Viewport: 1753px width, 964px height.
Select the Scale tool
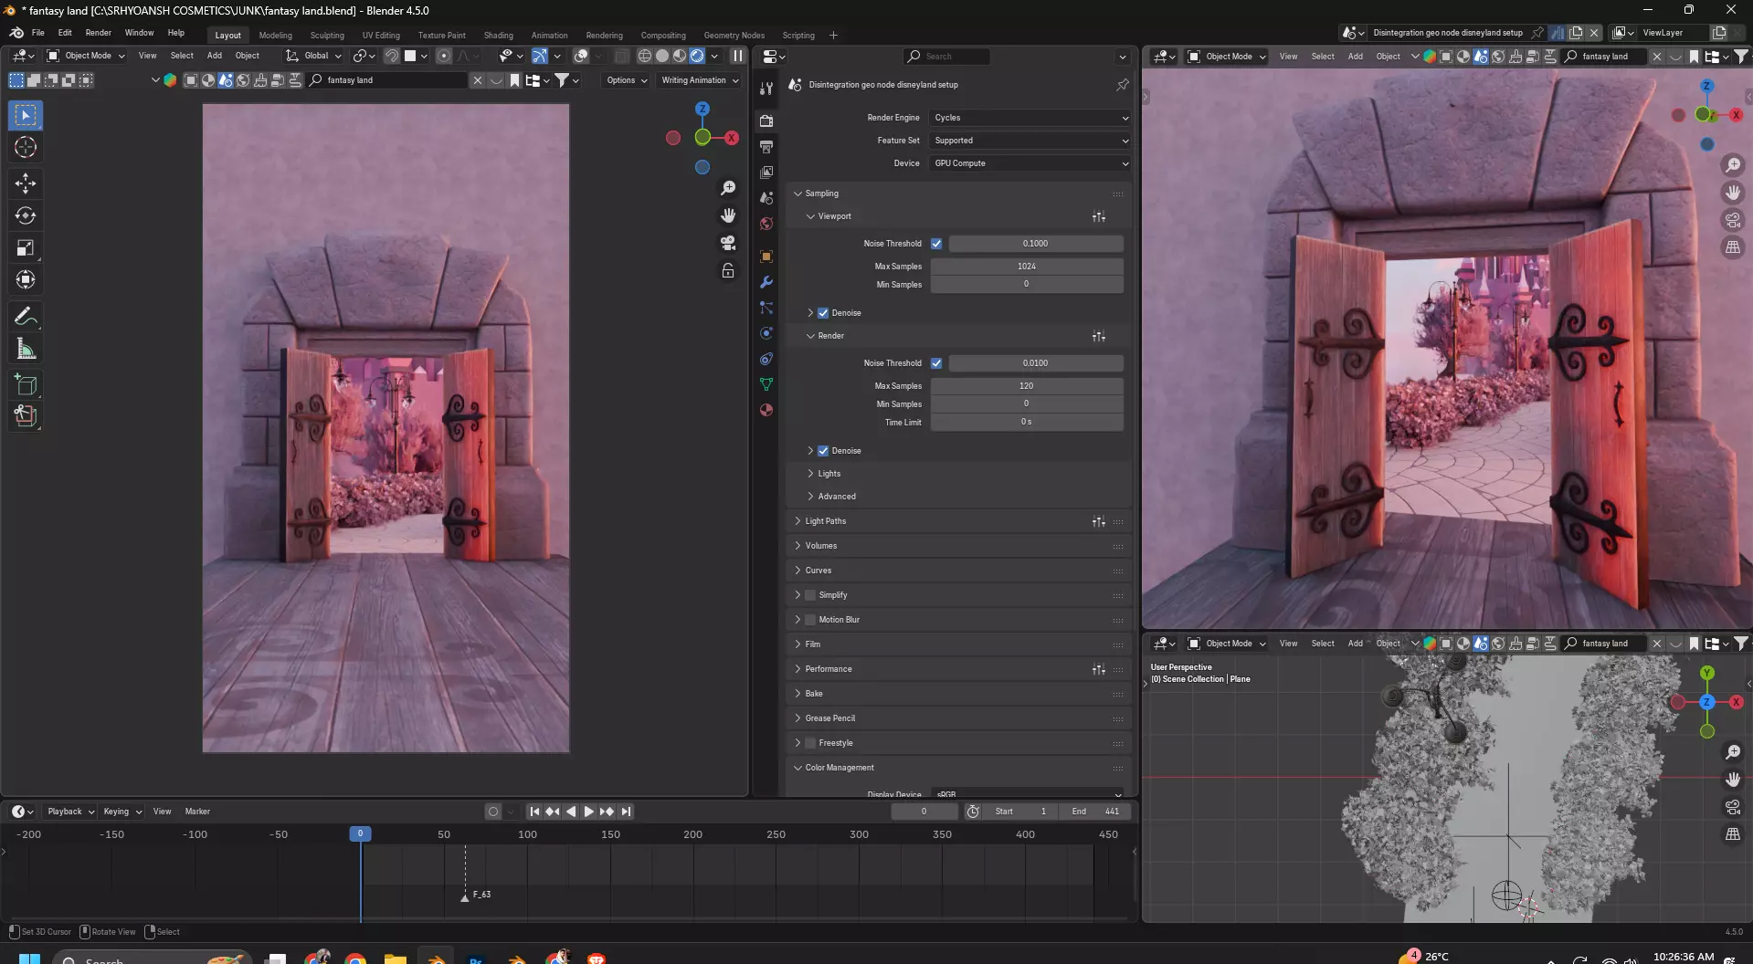(x=26, y=247)
